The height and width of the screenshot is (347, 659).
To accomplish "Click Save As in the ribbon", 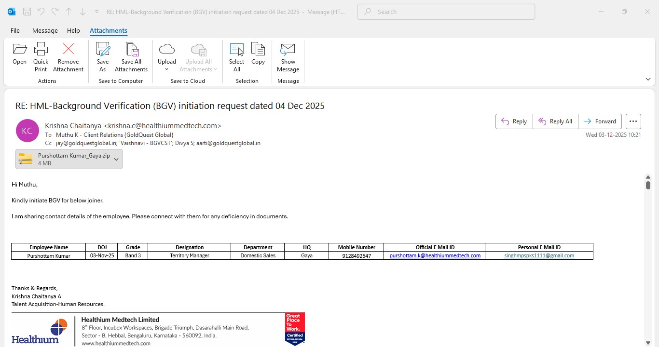I will (x=103, y=57).
